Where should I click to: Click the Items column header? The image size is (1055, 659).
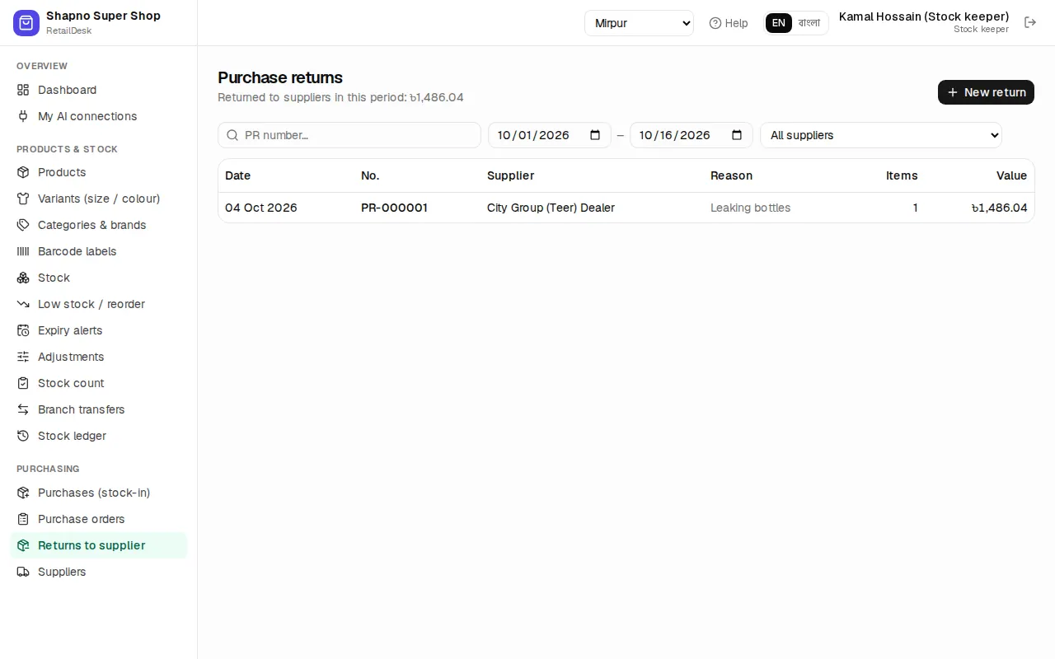(902, 175)
